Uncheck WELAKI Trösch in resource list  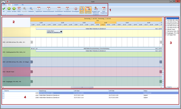[166, 29]
